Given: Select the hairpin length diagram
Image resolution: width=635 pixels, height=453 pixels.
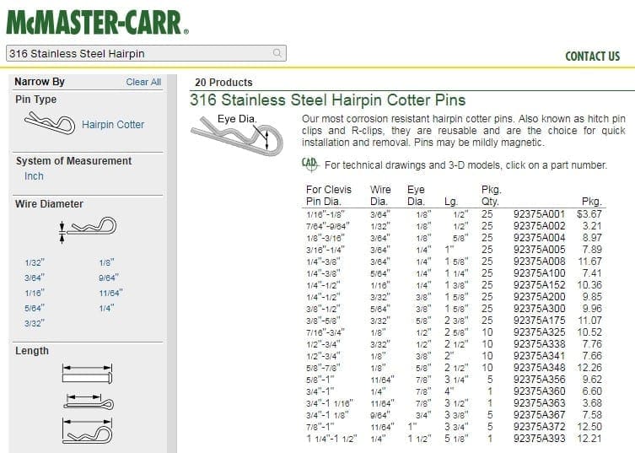Looking at the screenshot, I should coord(87,431).
